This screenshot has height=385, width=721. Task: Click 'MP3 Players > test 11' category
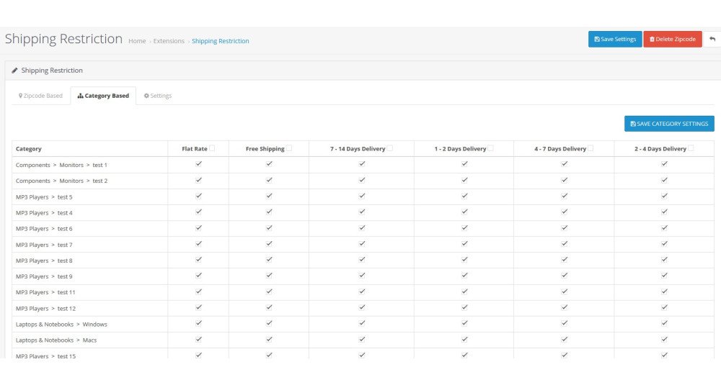(45, 292)
